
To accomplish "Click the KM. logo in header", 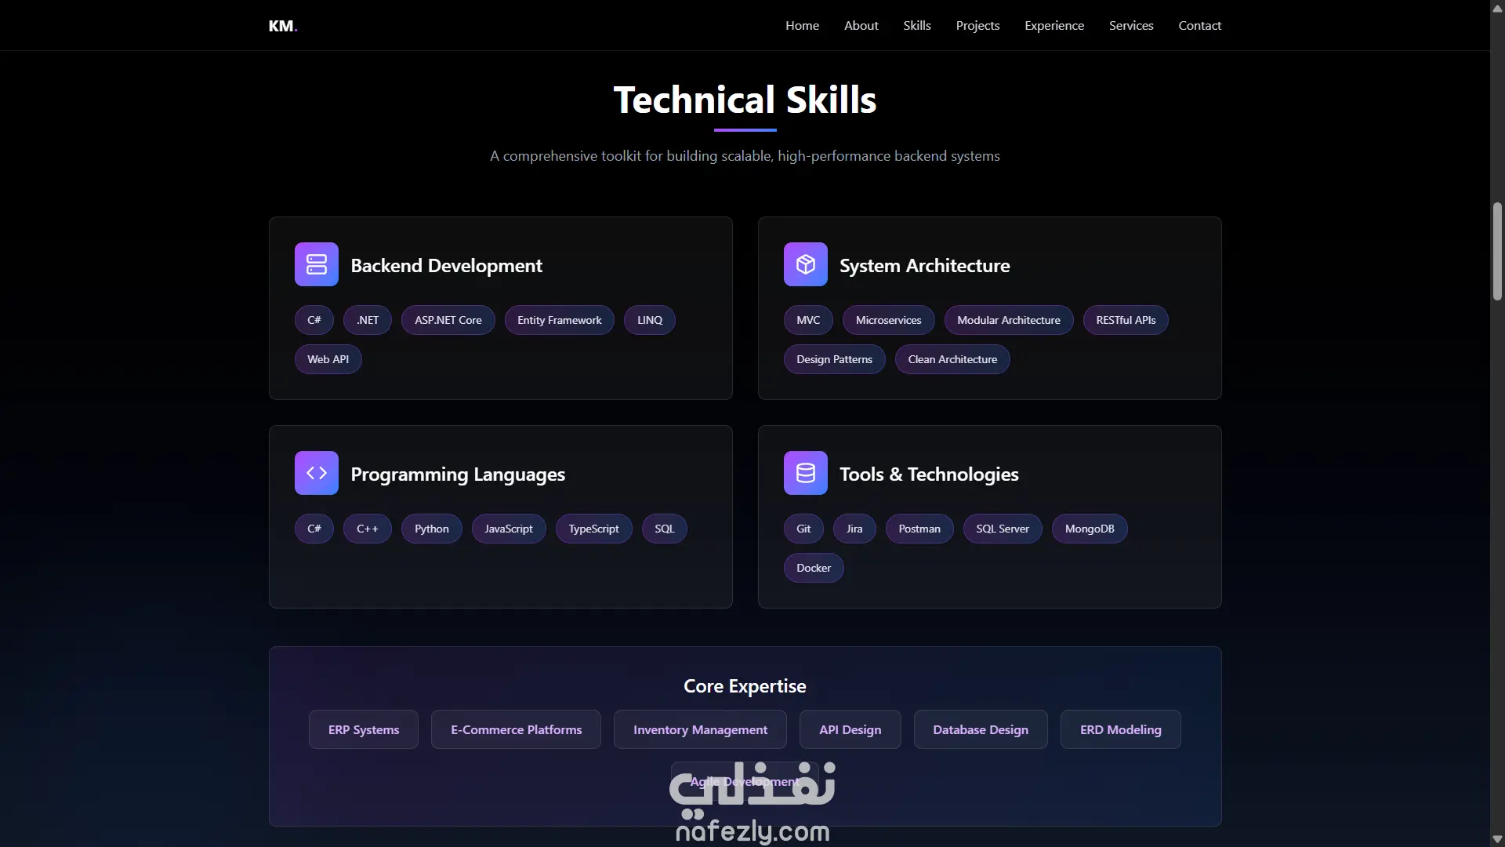I will click(282, 26).
